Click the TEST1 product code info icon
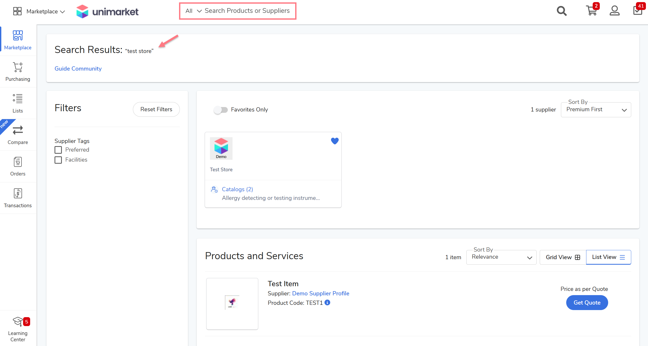 coord(327,302)
